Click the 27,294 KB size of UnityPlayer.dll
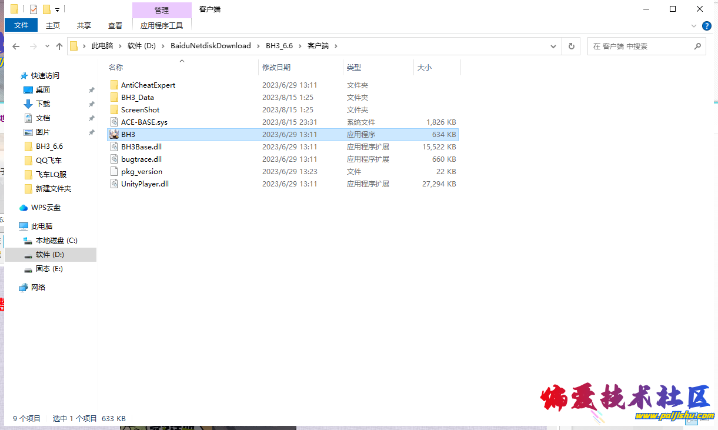The image size is (718, 430). [439, 184]
